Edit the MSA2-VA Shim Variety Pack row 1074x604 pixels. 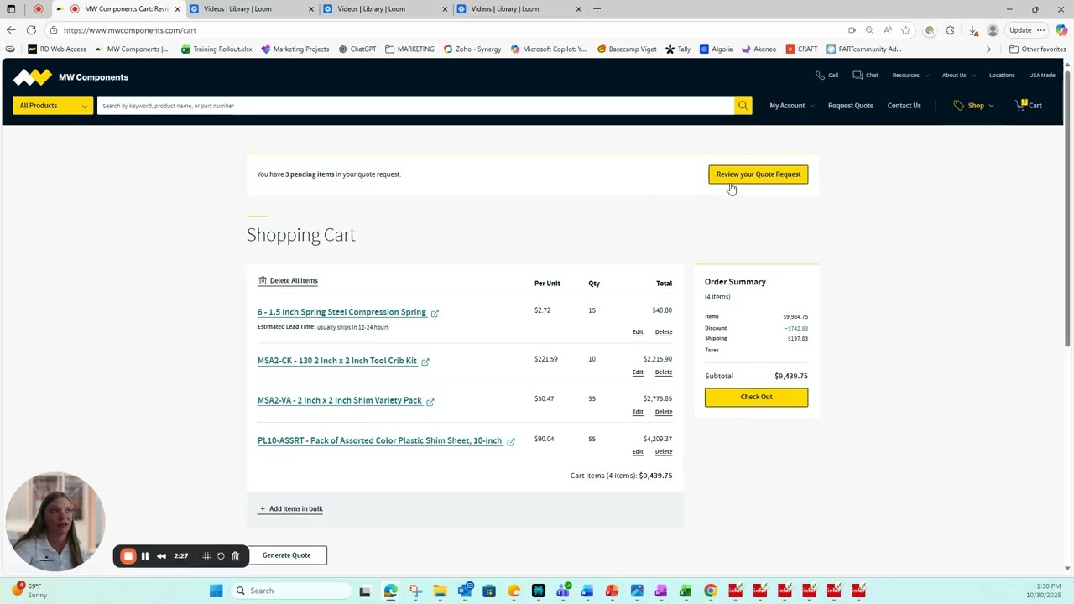click(x=638, y=412)
